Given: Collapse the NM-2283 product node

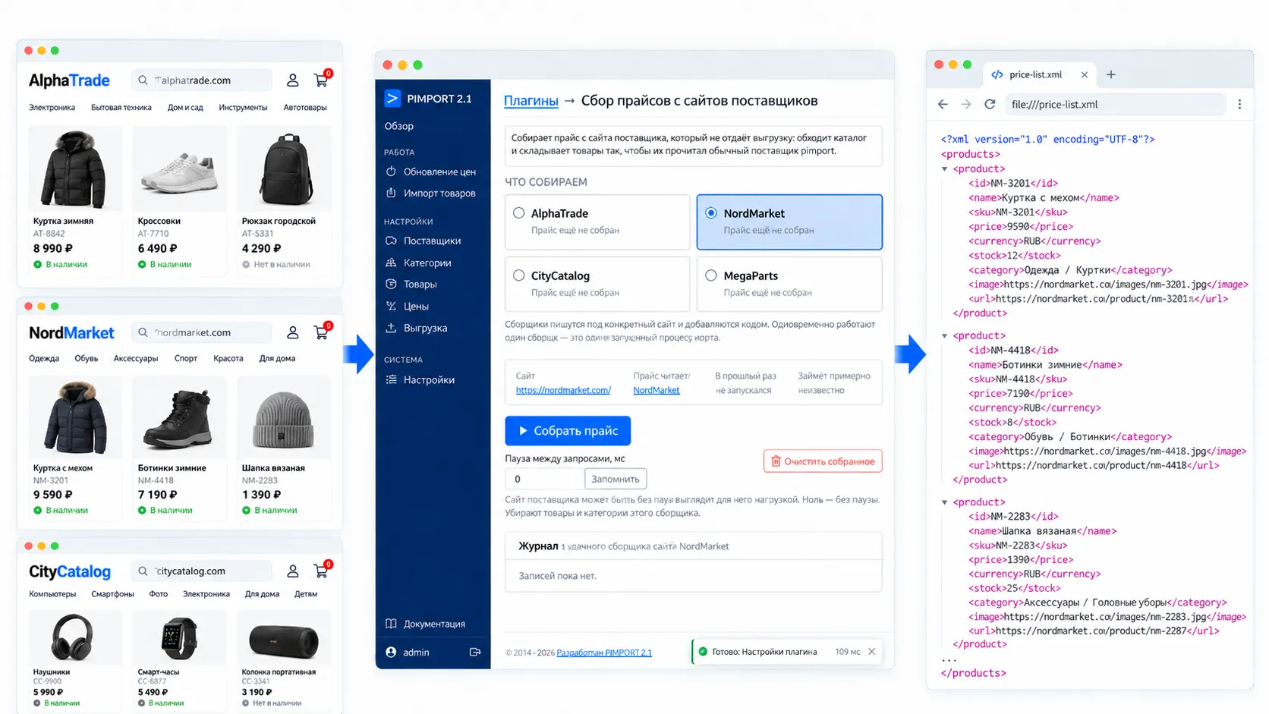Looking at the screenshot, I should coord(945,502).
